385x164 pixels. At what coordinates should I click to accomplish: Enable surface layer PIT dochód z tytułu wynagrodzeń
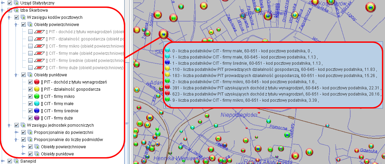tap(30, 32)
